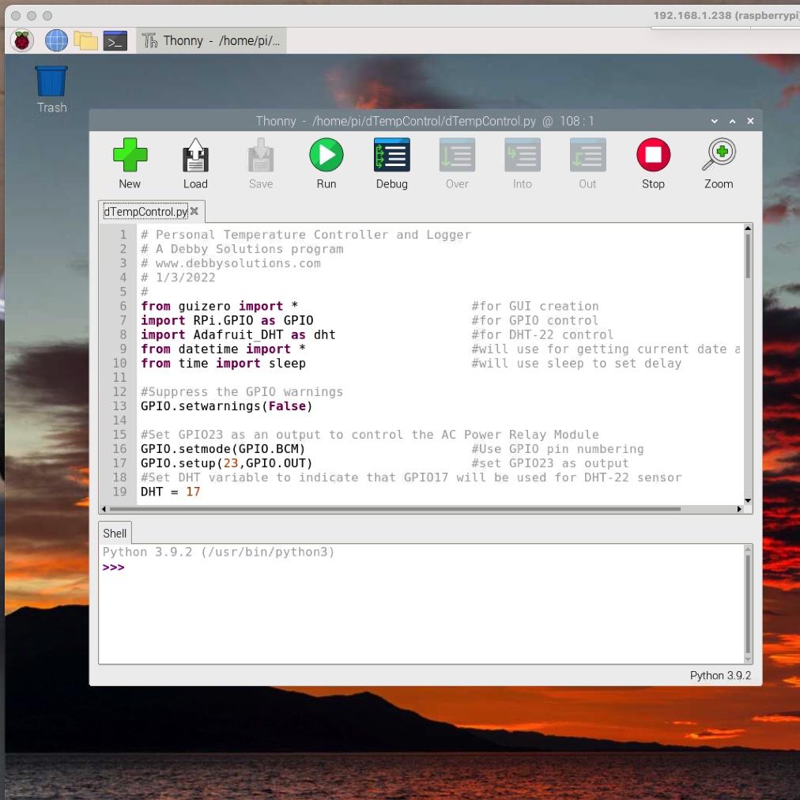Switch to the dTempControl.py editor tab
Viewport: 800px width, 800px height.
145,211
